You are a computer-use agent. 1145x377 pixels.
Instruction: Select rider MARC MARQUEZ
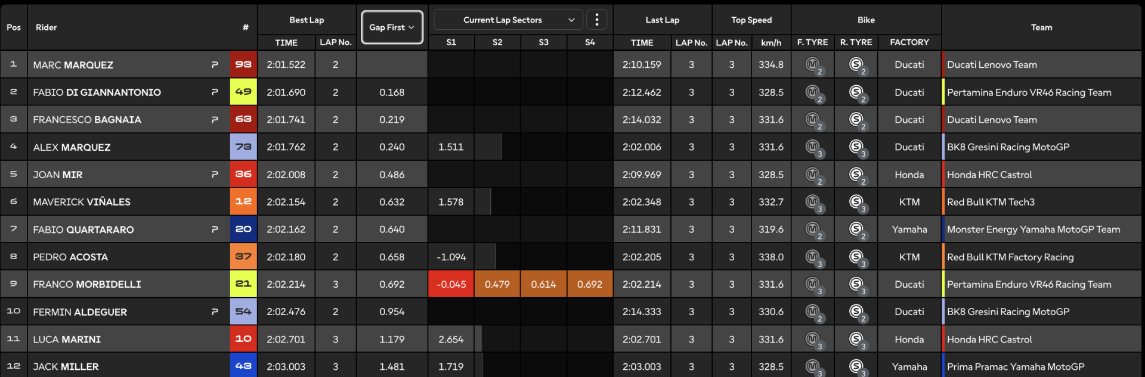[x=73, y=65]
